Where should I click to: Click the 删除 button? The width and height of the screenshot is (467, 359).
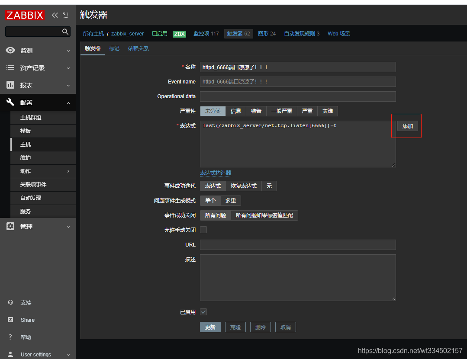[260, 327]
